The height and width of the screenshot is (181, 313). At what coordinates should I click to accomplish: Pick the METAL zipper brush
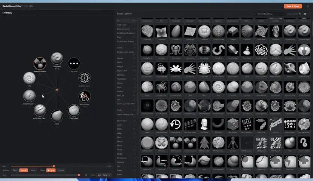coord(261,143)
